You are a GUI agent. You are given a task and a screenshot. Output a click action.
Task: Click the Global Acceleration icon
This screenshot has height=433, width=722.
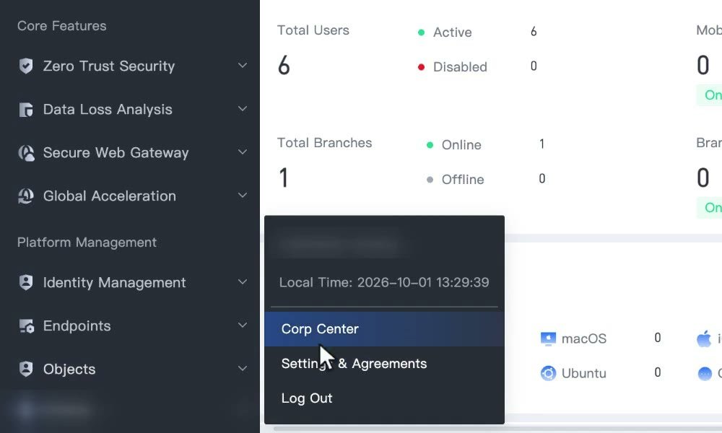tap(26, 196)
